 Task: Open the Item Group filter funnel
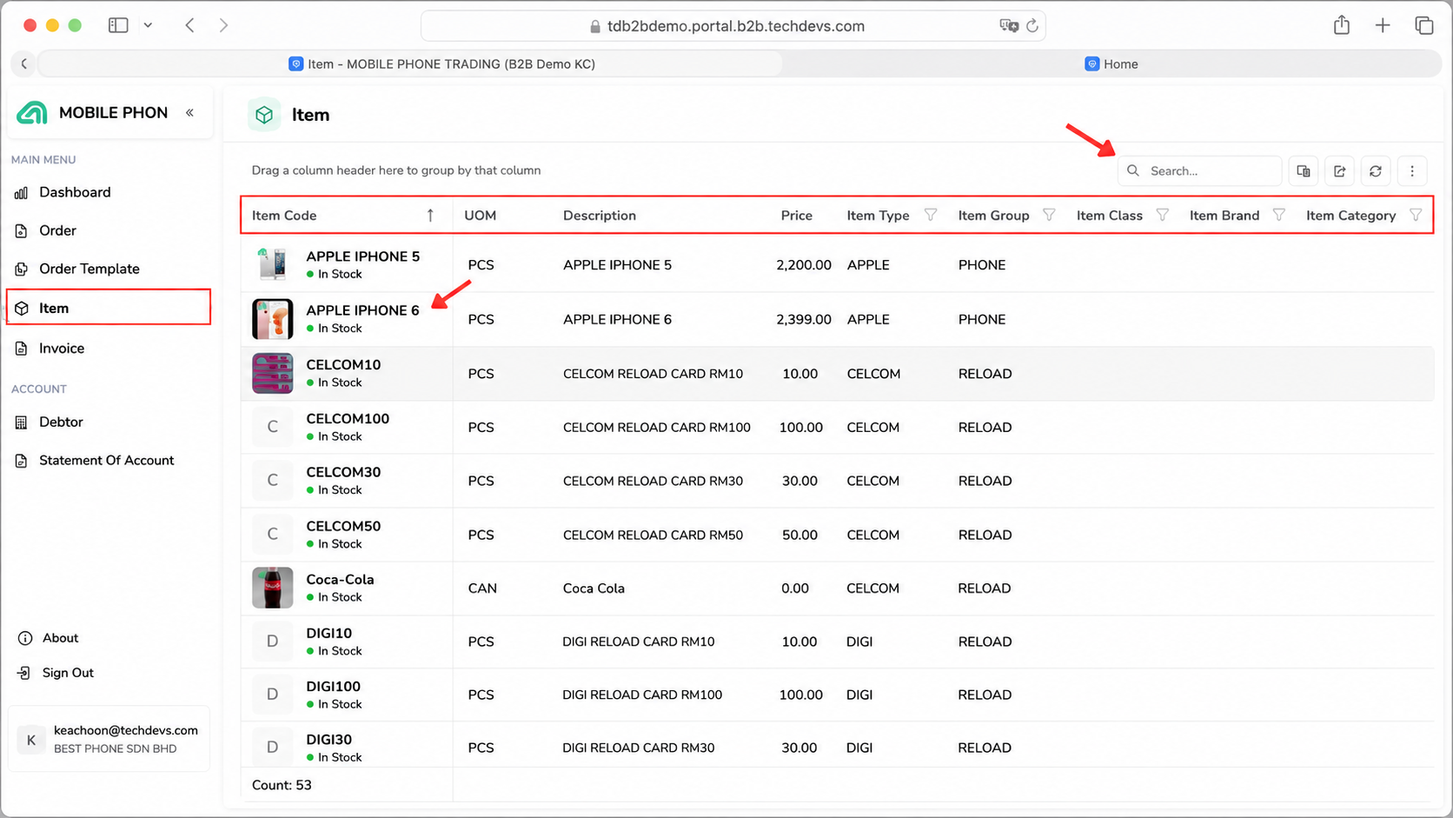[1049, 215]
